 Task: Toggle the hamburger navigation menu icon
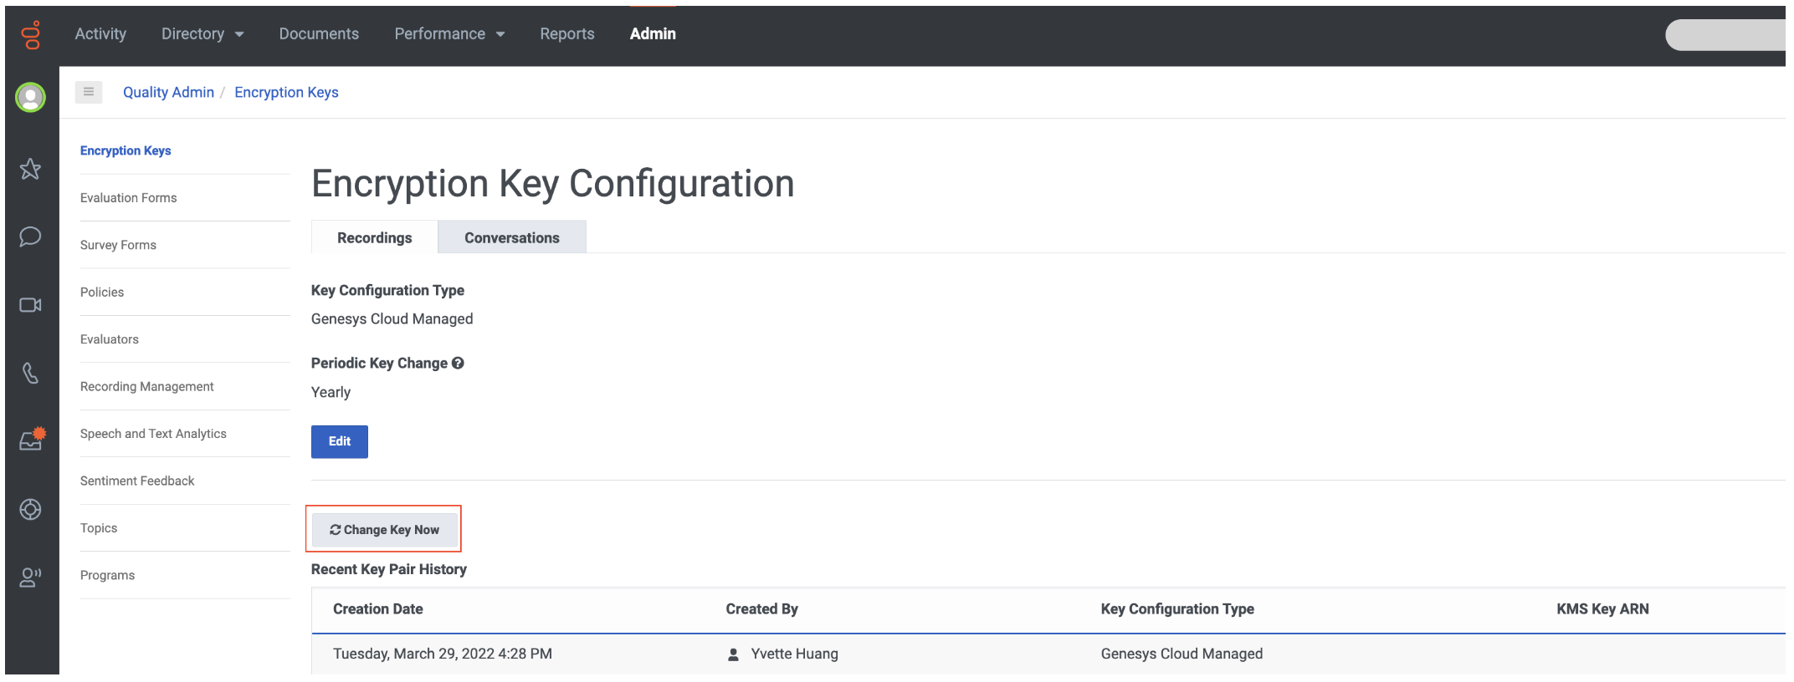89,92
